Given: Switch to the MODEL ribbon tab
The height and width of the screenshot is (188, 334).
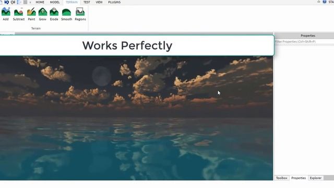Looking at the screenshot, I should pyautogui.click(x=55, y=2).
